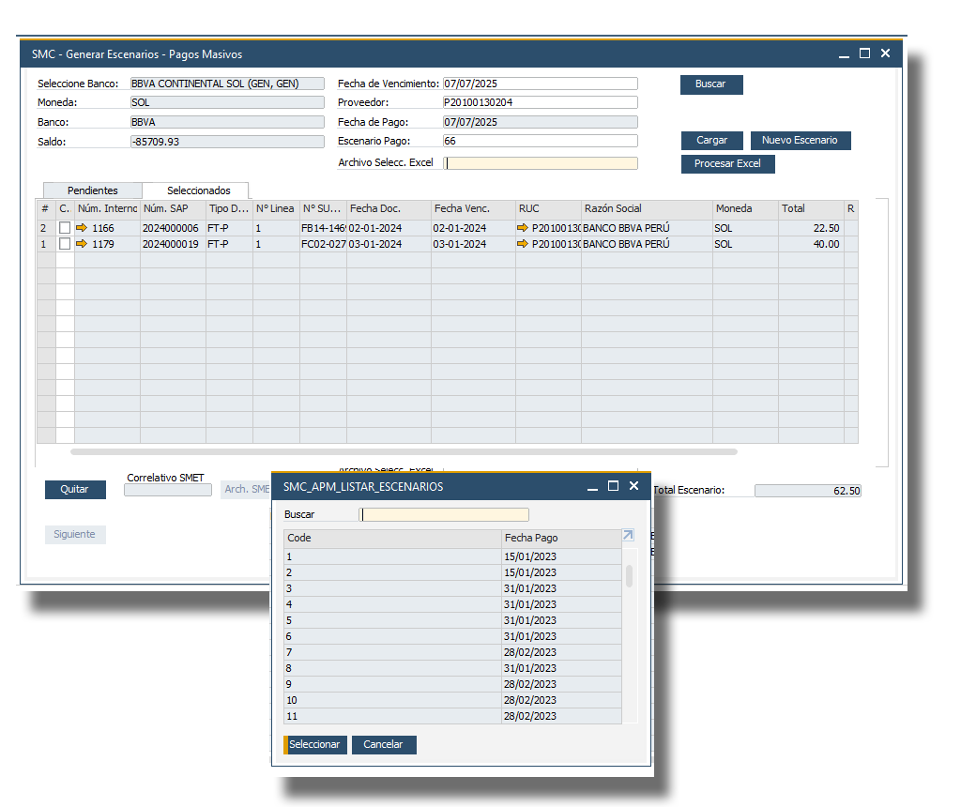Click the Nuevo Escenario button
This screenshot has width=961, height=807.
pos(801,140)
